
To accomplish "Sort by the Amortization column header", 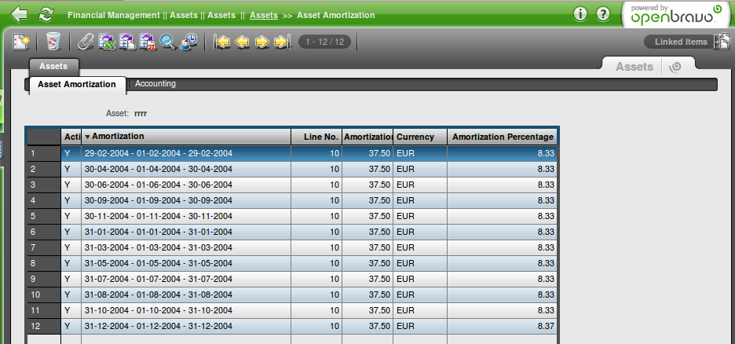I will click(186, 137).
